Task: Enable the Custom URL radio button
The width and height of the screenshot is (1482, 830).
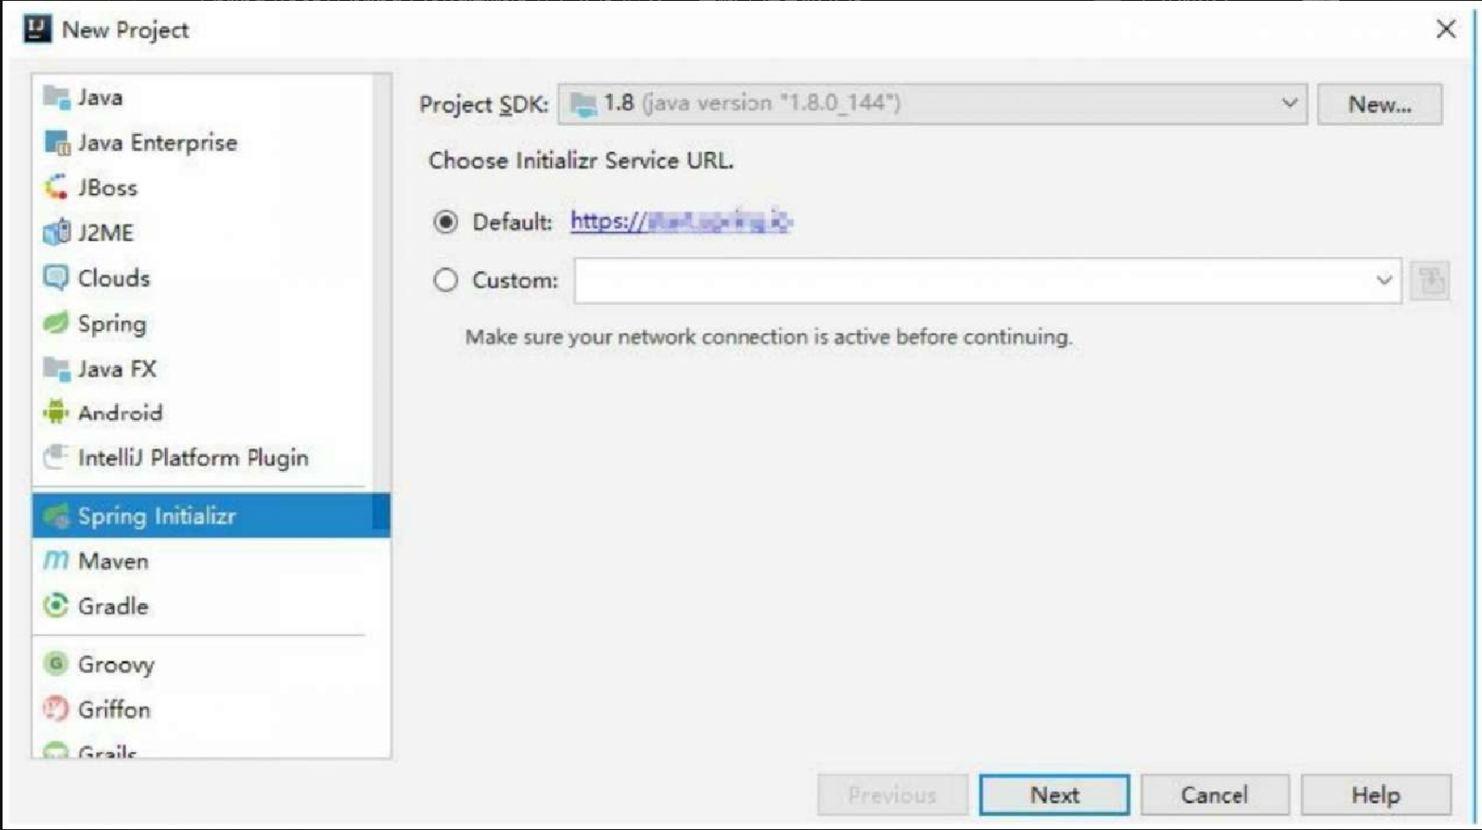Action: pos(445,280)
